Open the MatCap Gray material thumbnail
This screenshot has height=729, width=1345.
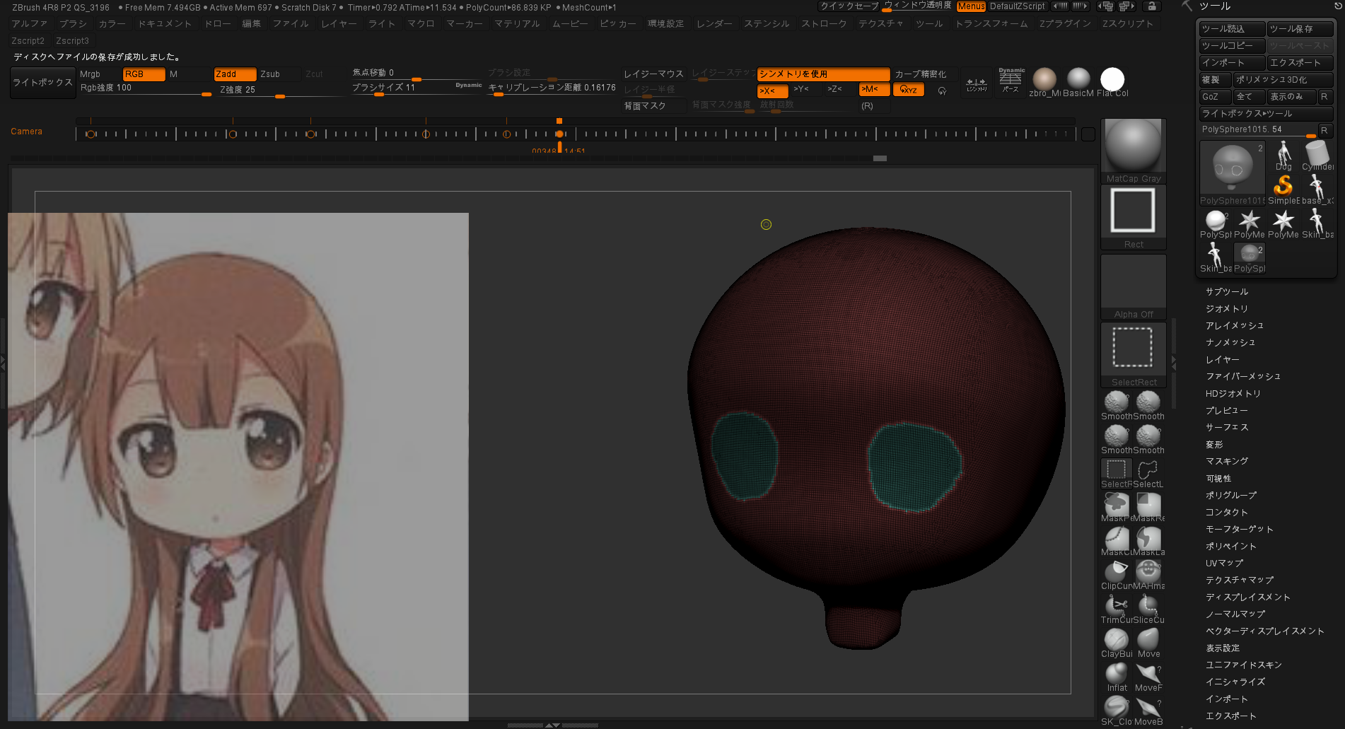[1133, 146]
